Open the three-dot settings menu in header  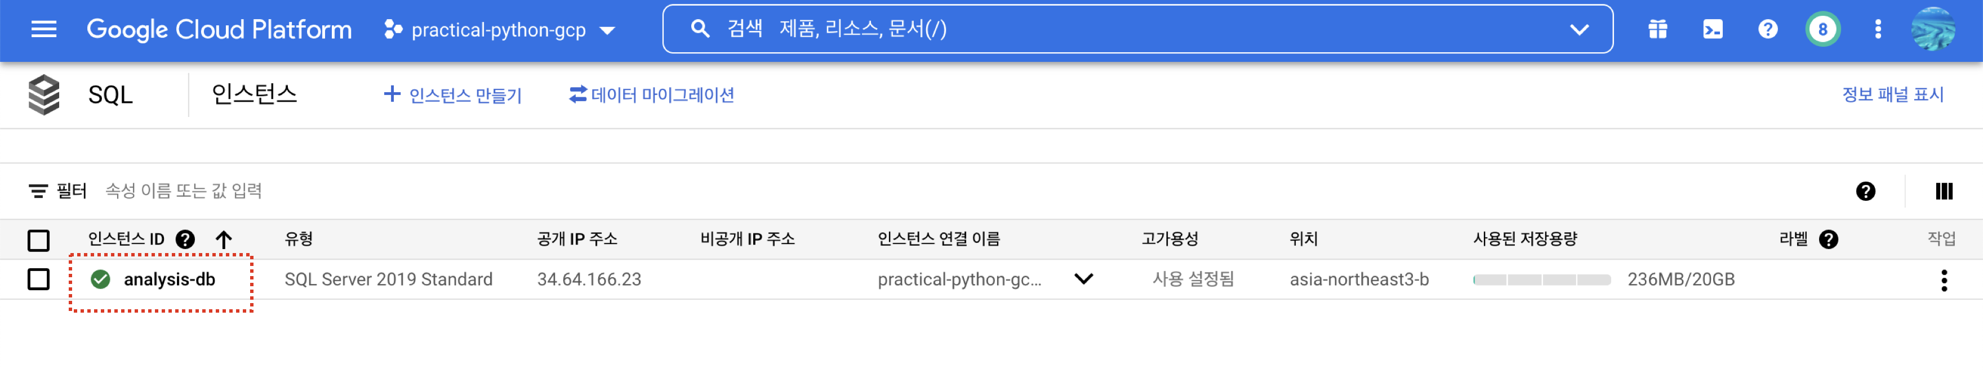click(1878, 29)
